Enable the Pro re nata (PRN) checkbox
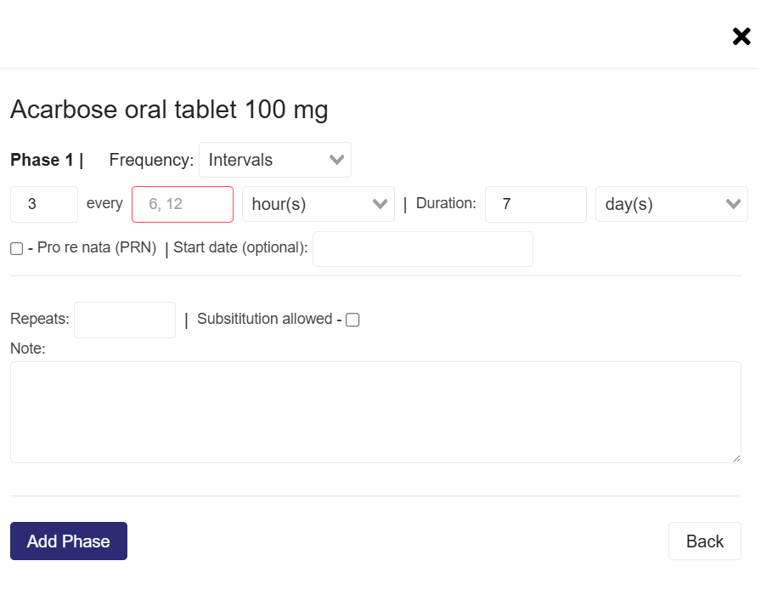 click(x=17, y=249)
